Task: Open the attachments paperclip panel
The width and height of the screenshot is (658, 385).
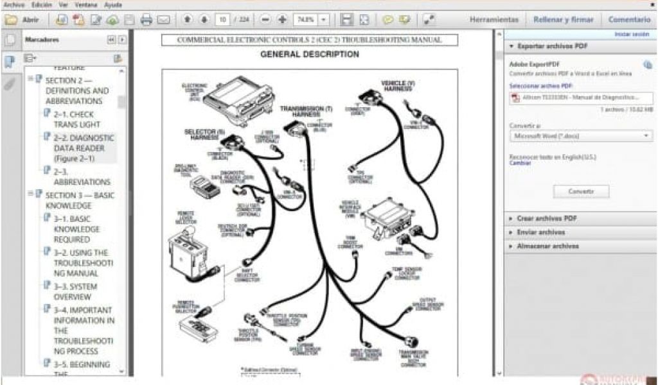Action: [10, 84]
